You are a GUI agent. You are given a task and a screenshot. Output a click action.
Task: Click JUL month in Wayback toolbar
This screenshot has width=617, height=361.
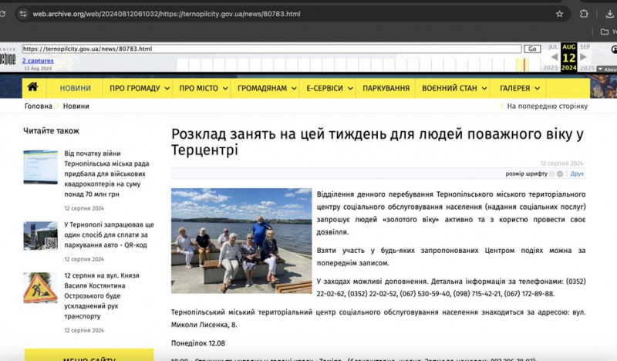[553, 47]
